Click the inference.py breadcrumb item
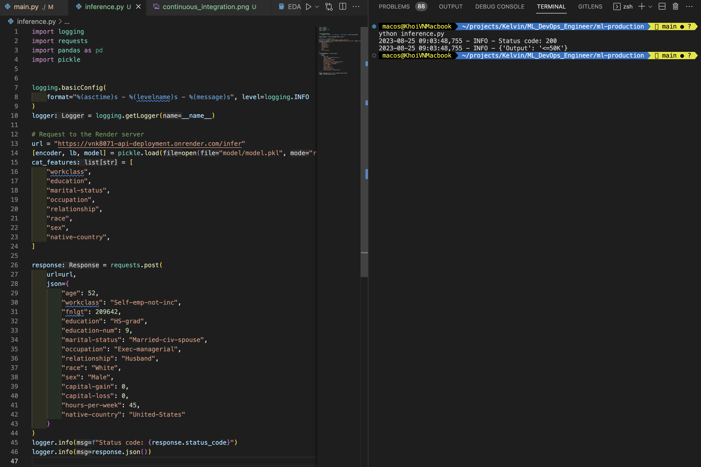Image resolution: width=701 pixels, height=467 pixels. pos(36,22)
